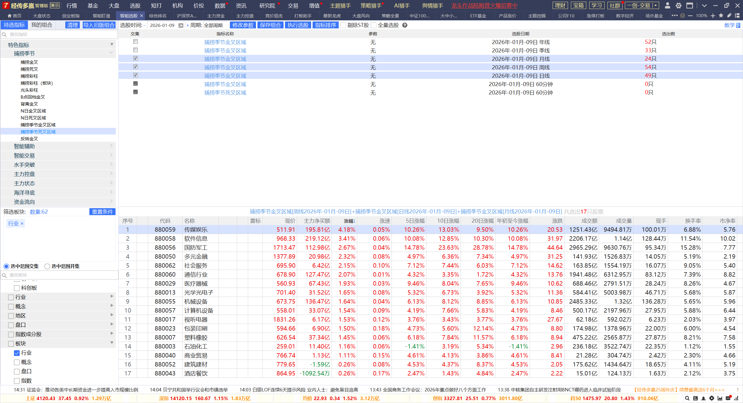The height and width of the screenshot is (403, 743).
Task: Click the user account icon
Action: point(667,6)
